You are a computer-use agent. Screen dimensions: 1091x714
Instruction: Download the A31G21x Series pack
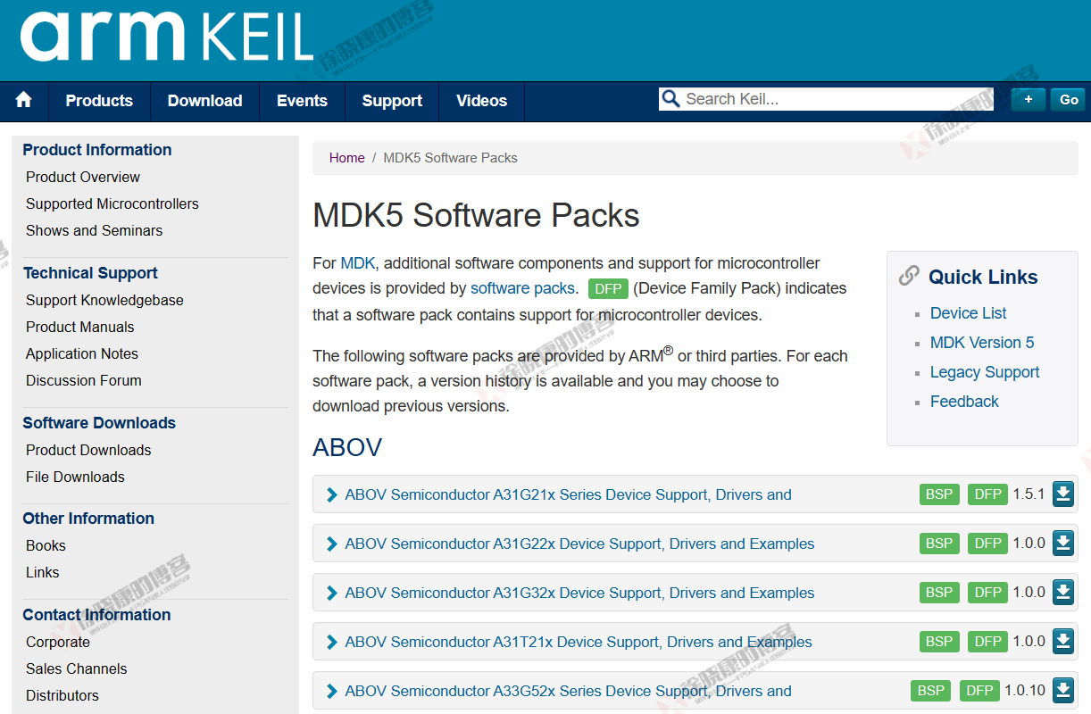click(x=1062, y=494)
